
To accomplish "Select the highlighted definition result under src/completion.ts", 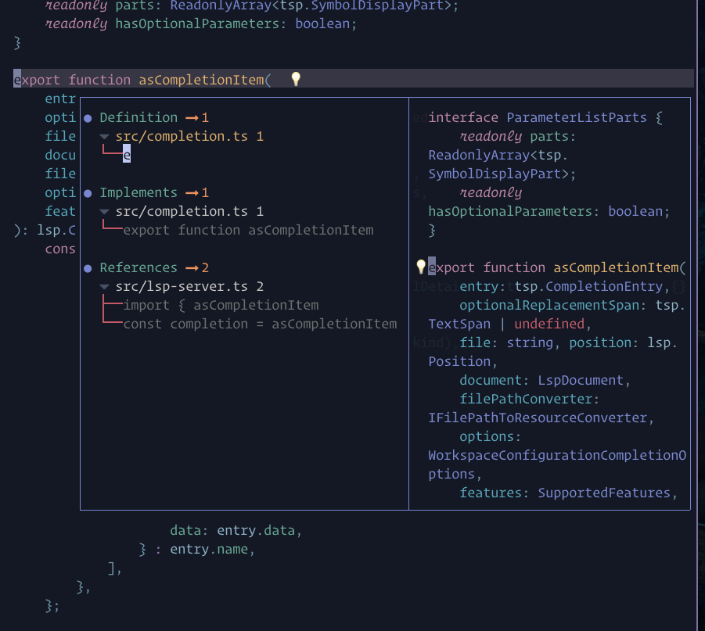I will pos(126,154).
